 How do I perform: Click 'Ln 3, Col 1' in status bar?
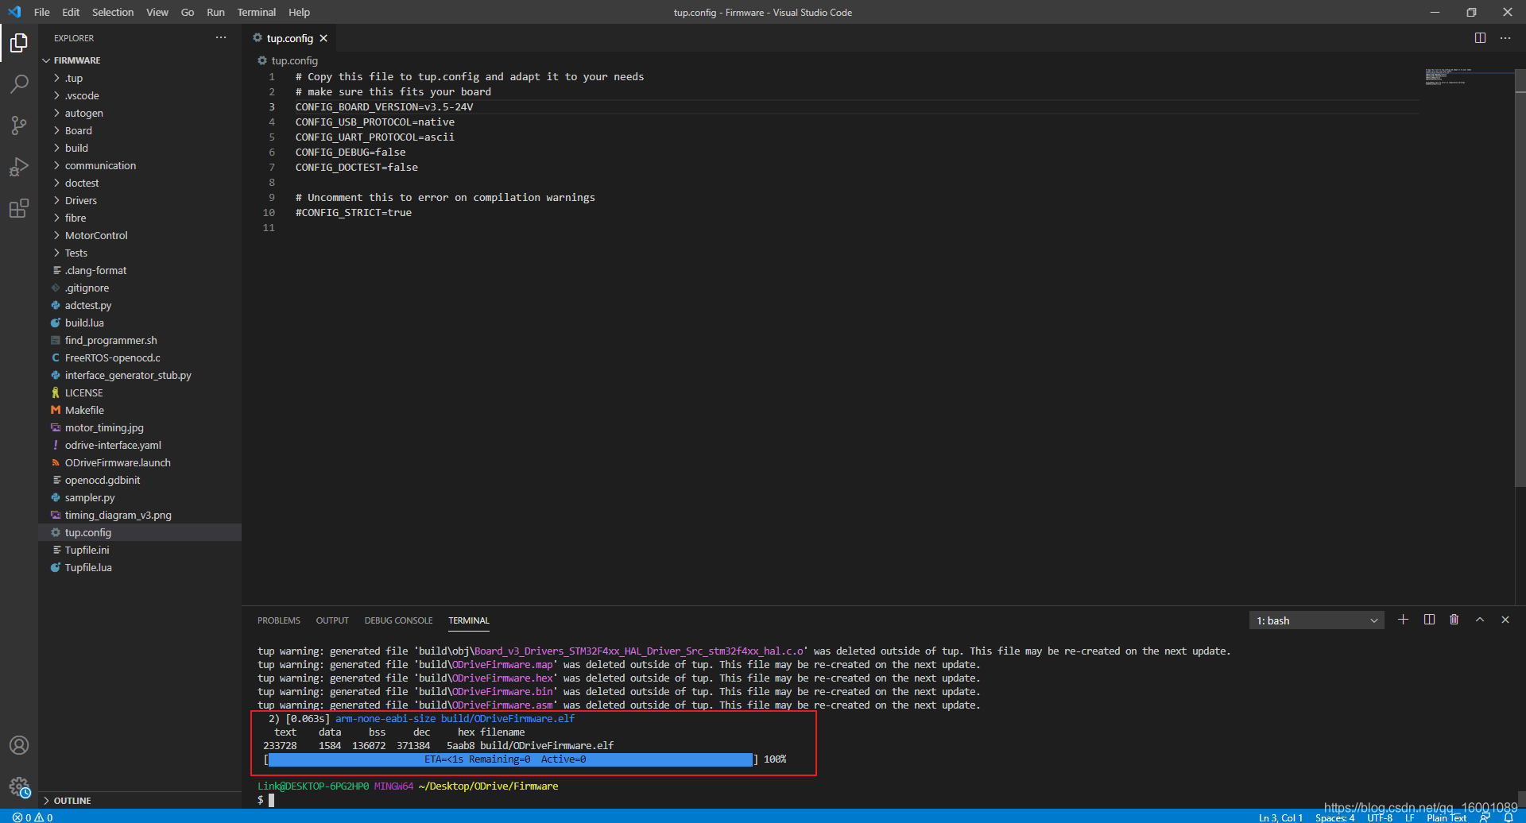pyautogui.click(x=1280, y=817)
